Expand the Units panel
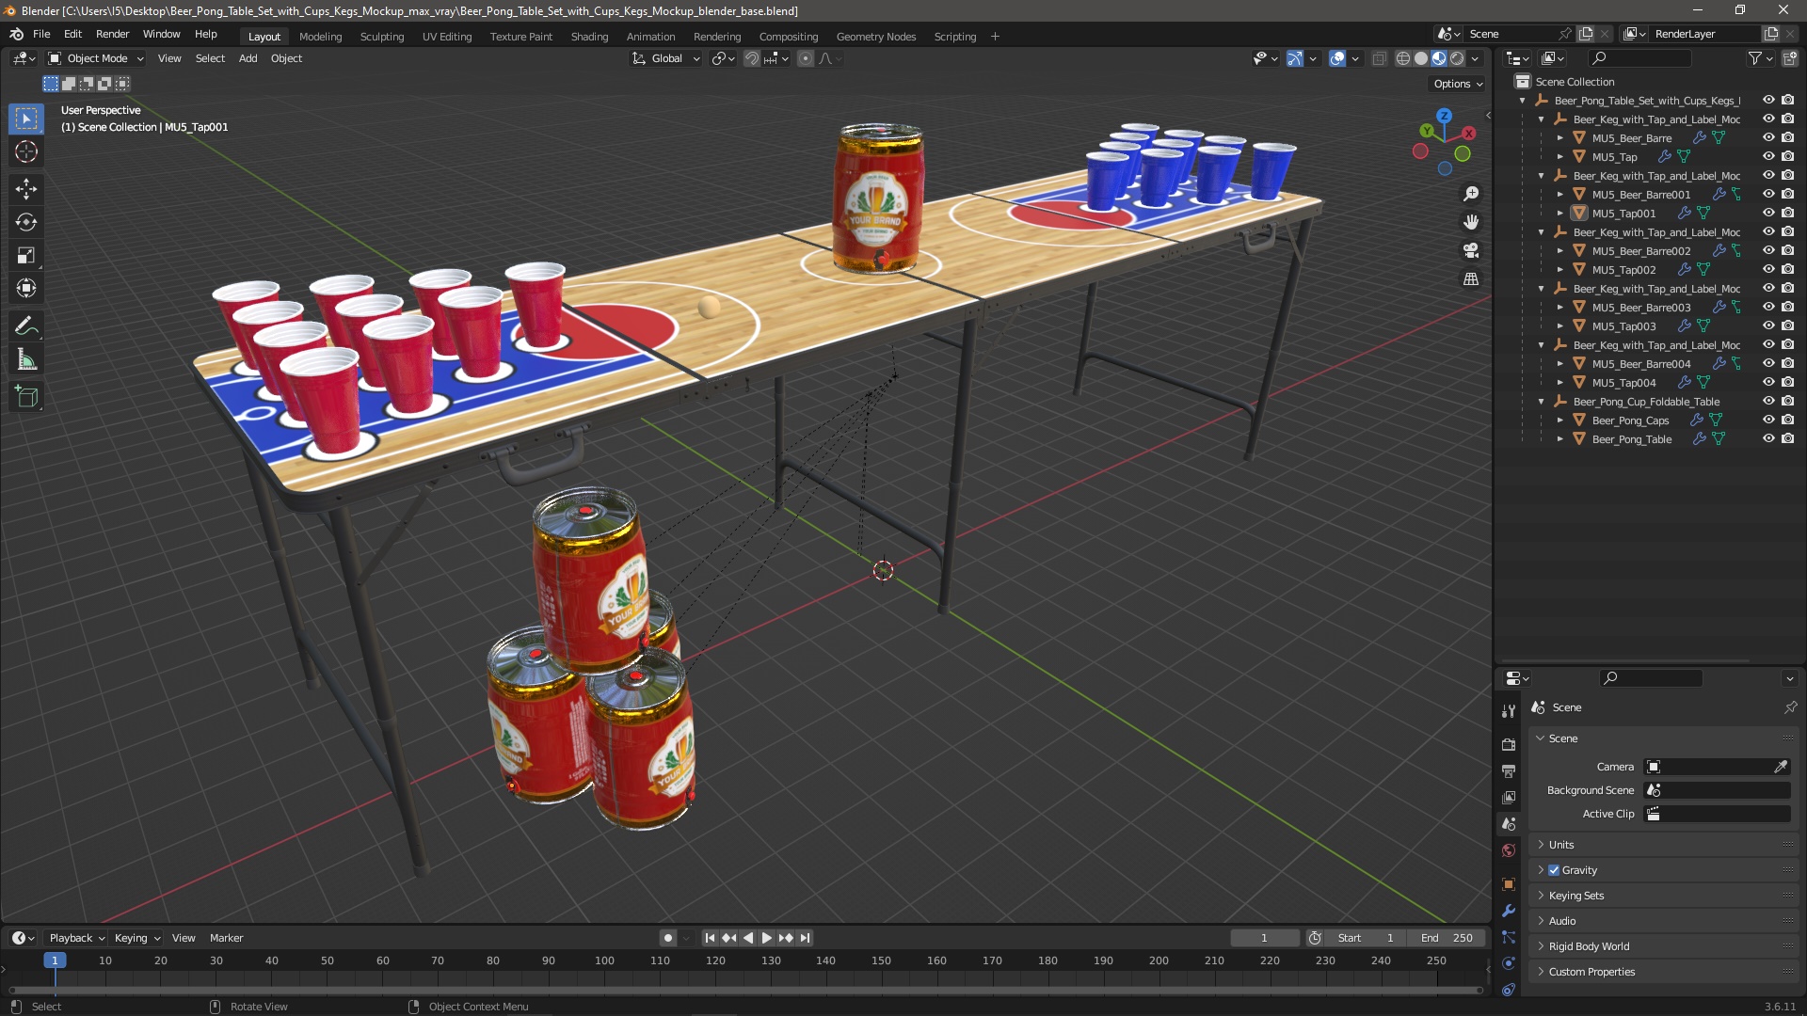The image size is (1807, 1016). (1561, 845)
